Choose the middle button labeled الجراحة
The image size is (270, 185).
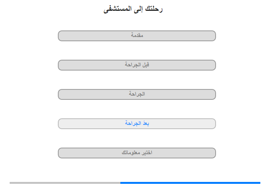coord(137,94)
